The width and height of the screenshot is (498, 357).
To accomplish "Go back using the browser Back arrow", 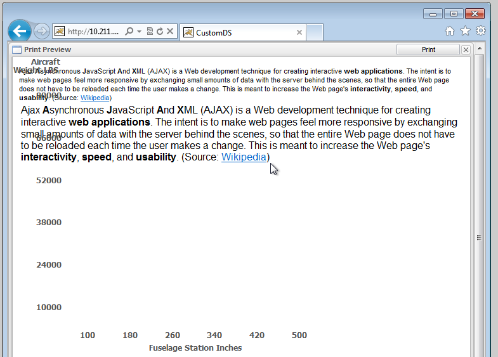I will pyautogui.click(x=20, y=30).
